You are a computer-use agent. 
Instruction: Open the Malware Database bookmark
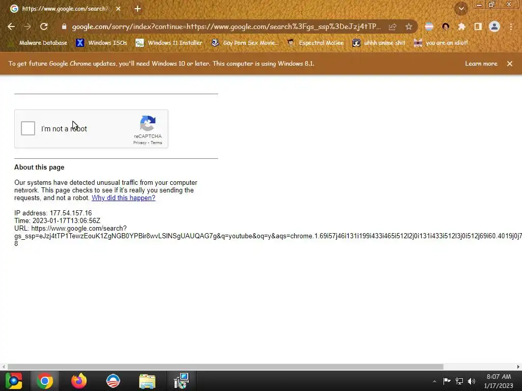[39, 43]
